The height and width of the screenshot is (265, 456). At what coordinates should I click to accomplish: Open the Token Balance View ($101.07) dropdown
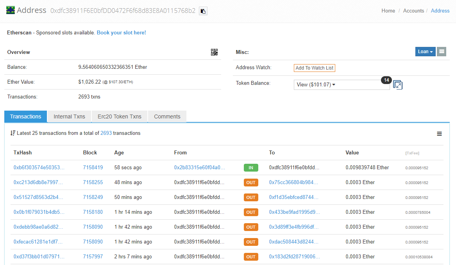[x=342, y=85]
